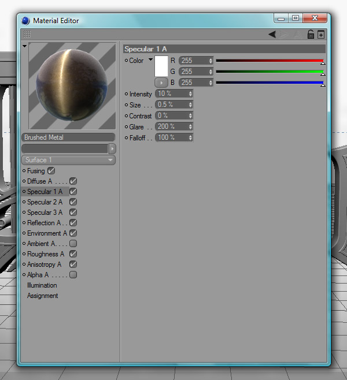The width and height of the screenshot is (347, 380).
Task: Click the Glare stepper arrows
Action: coord(190,126)
